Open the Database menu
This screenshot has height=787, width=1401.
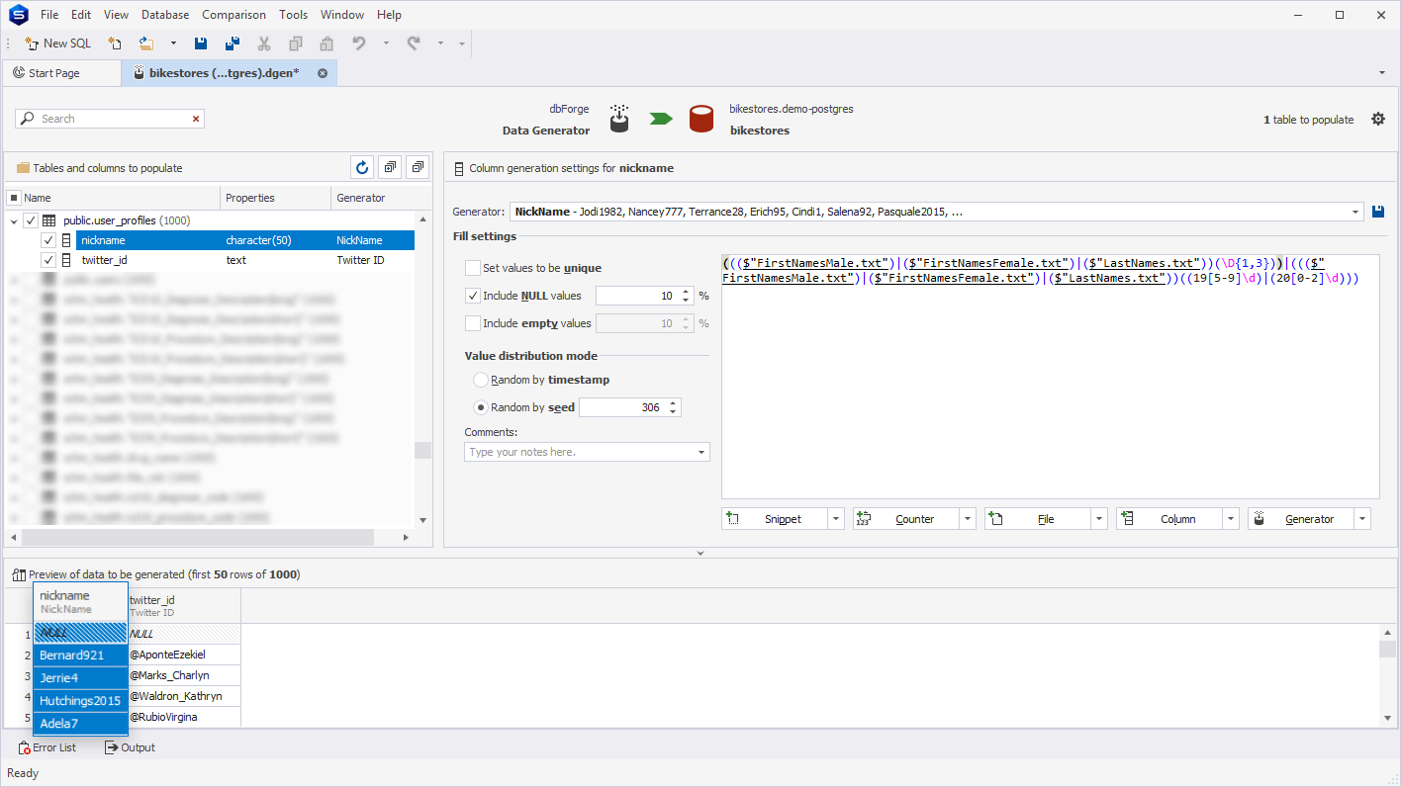point(165,15)
